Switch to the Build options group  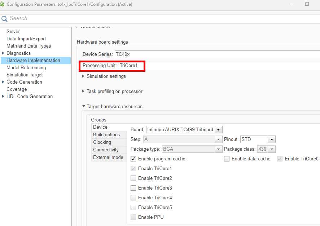coord(106,135)
